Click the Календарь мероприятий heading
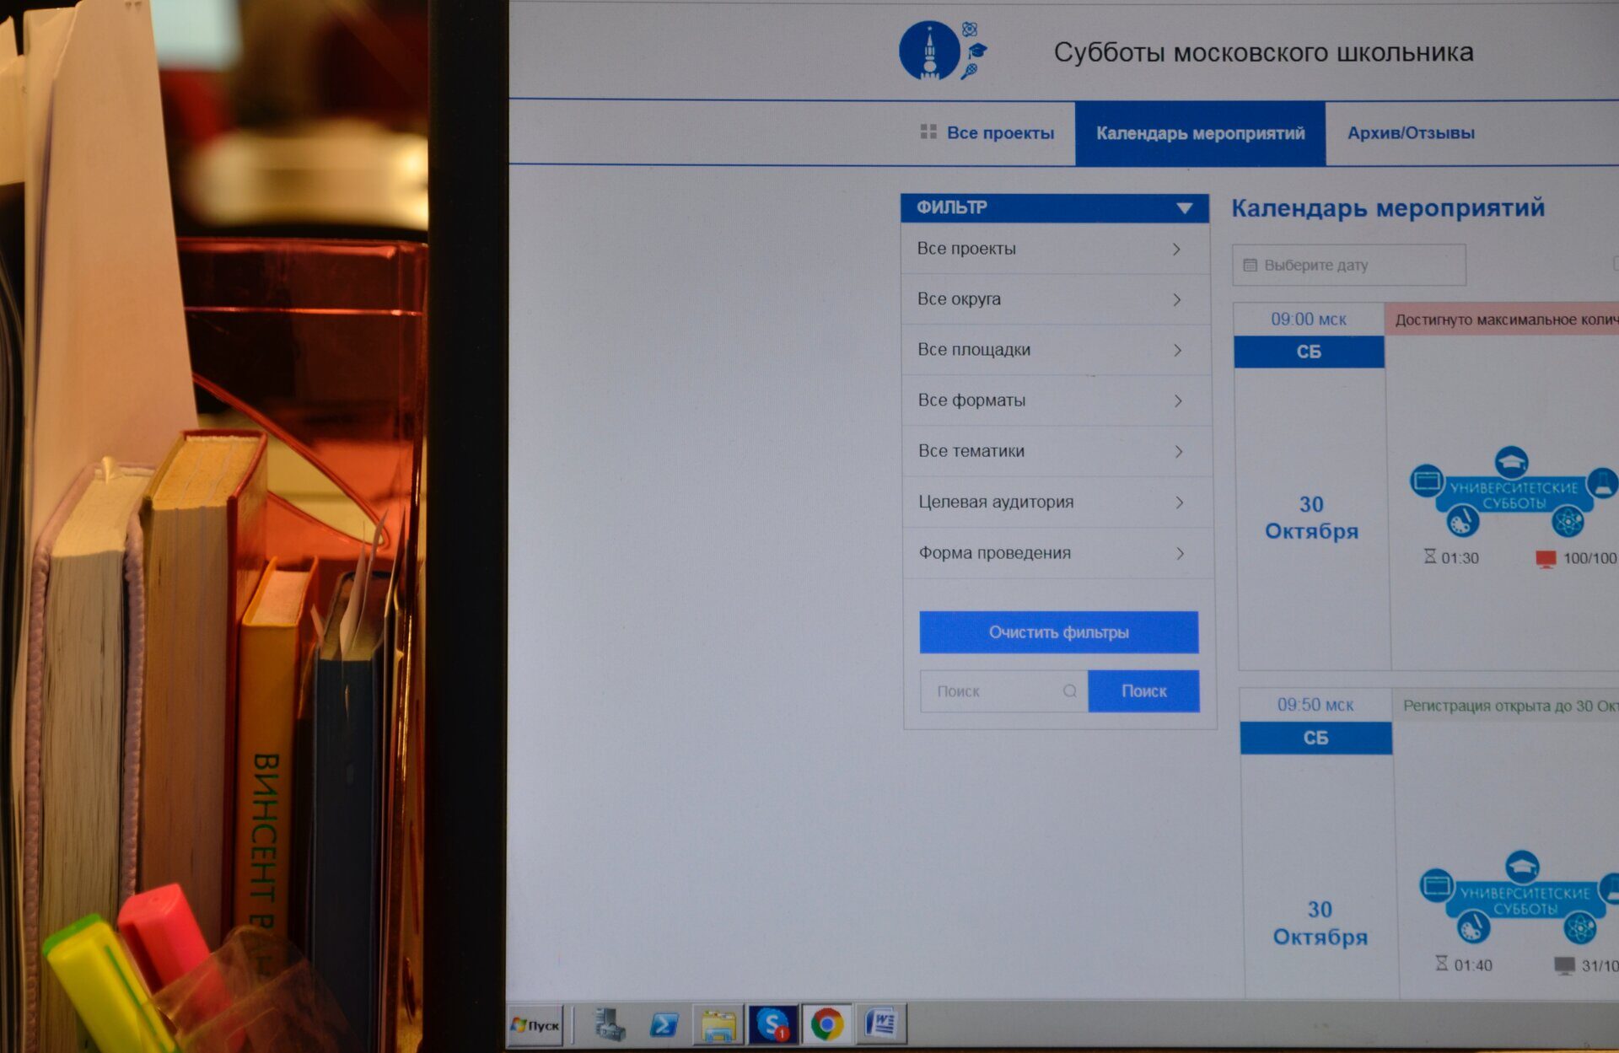This screenshot has width=1619, height=1053. click(1388, 207)
